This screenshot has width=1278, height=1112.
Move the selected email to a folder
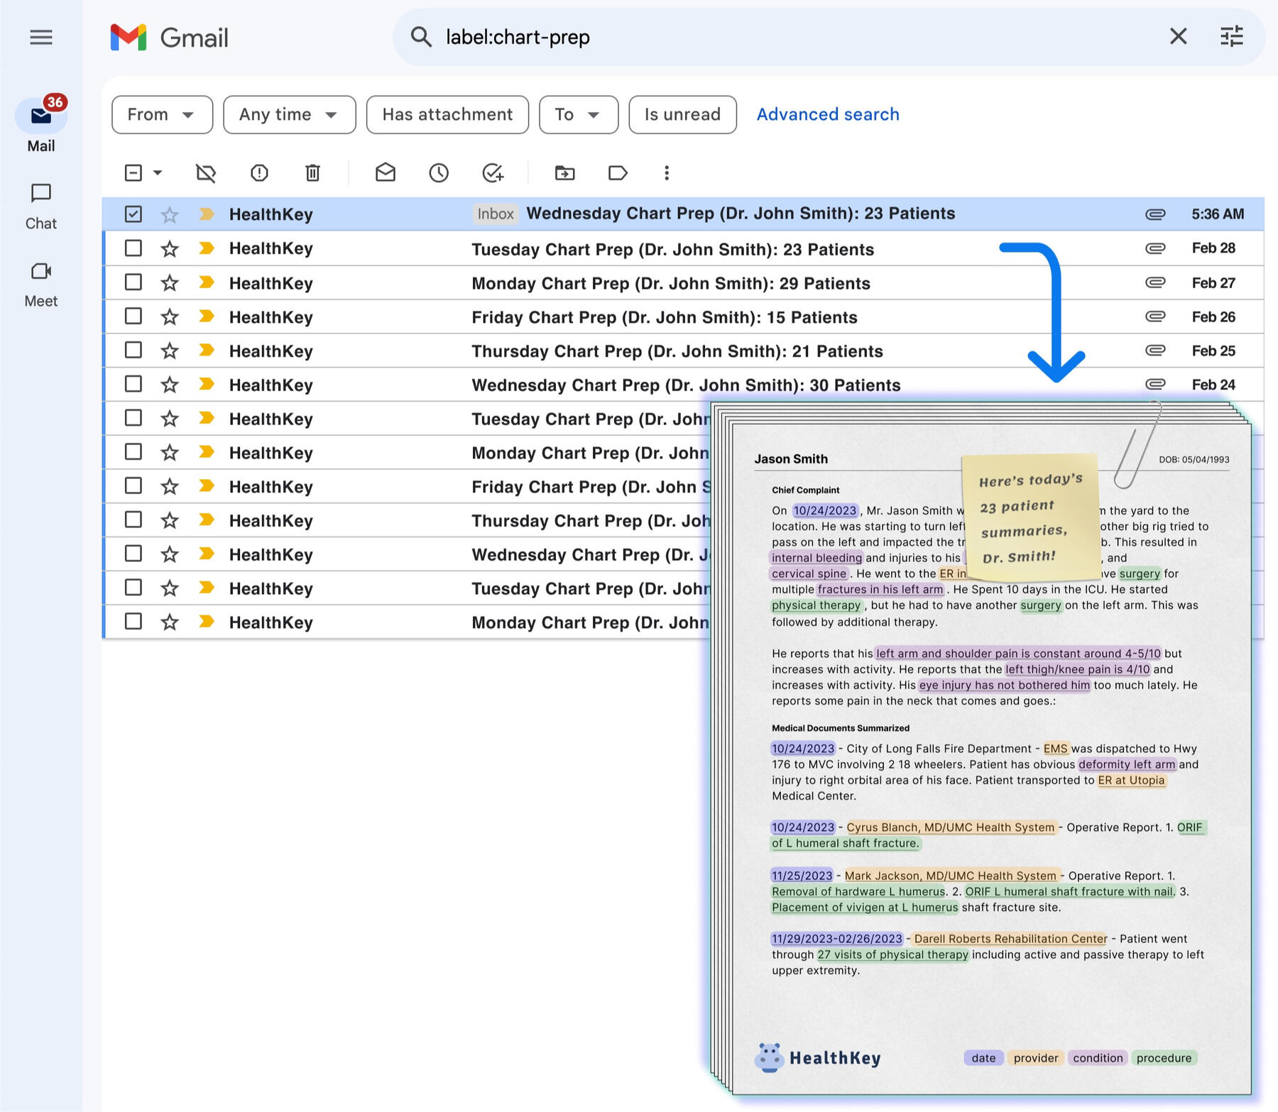click(x=564, y=172)
